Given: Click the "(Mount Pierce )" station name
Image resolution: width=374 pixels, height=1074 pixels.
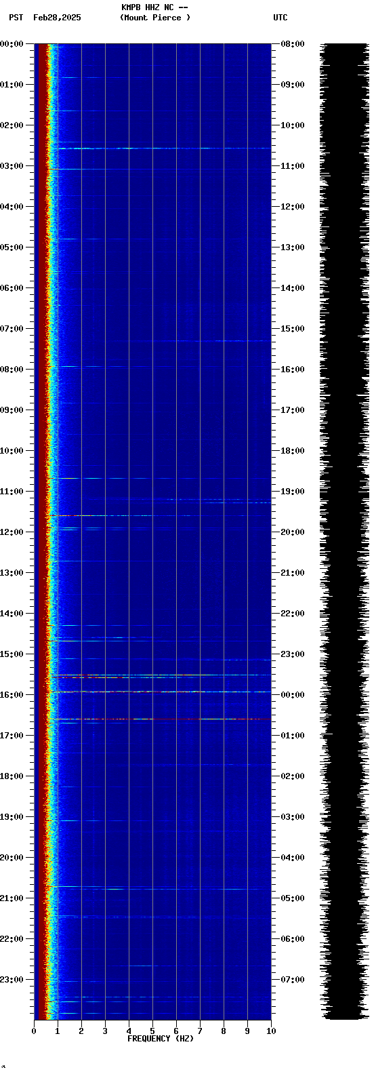Looking at the screenshot, I should [x=155, y=18].
